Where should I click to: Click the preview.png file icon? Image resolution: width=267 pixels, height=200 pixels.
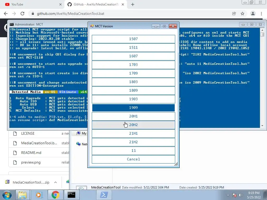(15, 162)
